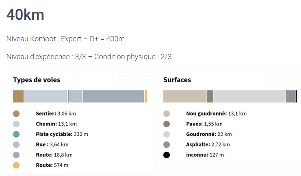This screenshot has width=301, height=176.
Task: Click the 40km title
Action: (25, 15)
